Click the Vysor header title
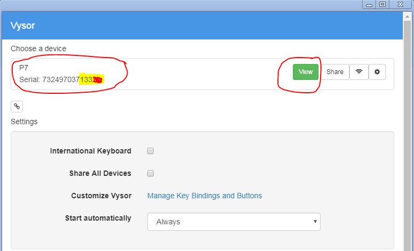This screenshot has height=251, width=414. point(23,26)
